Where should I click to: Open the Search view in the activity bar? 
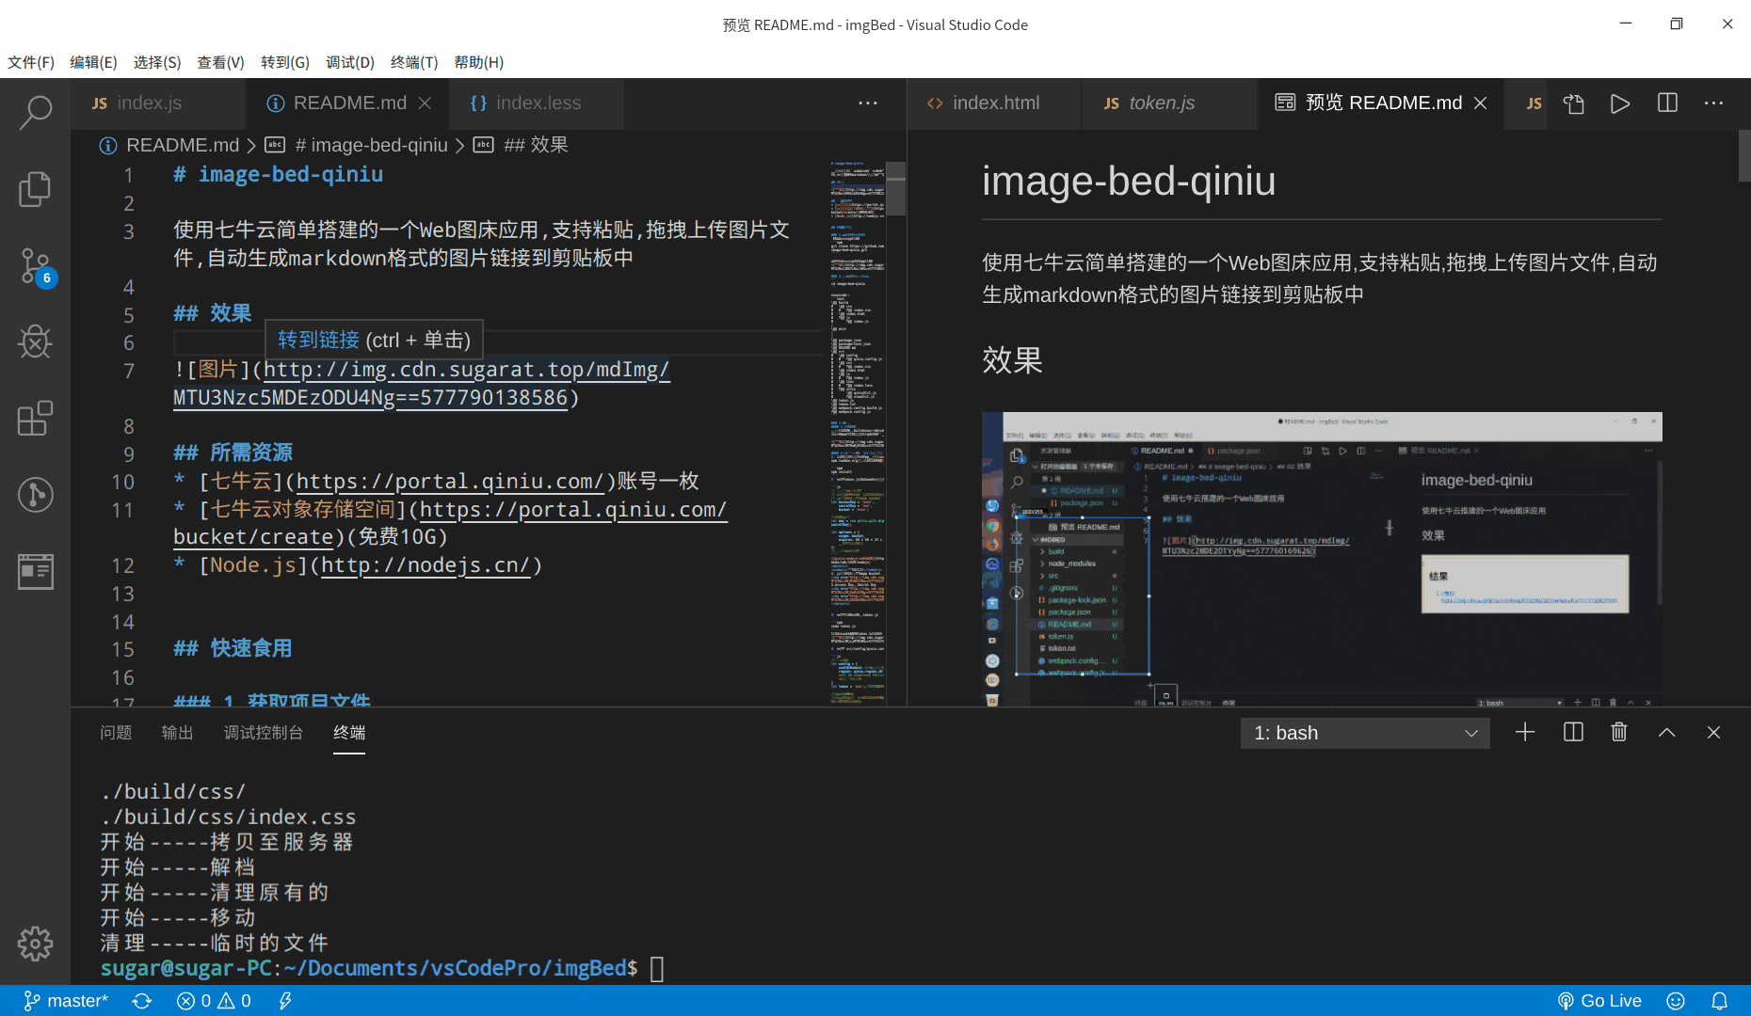35,113
